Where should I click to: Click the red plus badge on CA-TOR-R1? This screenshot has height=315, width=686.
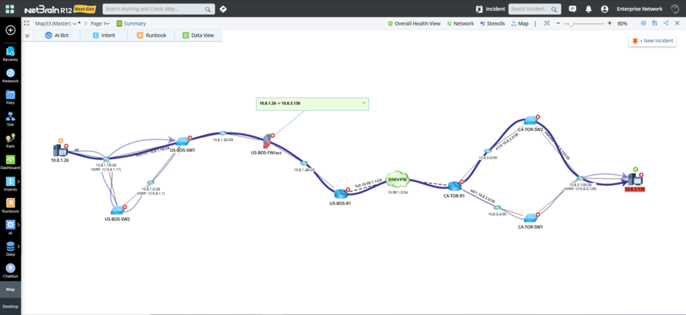click(462, 182)
